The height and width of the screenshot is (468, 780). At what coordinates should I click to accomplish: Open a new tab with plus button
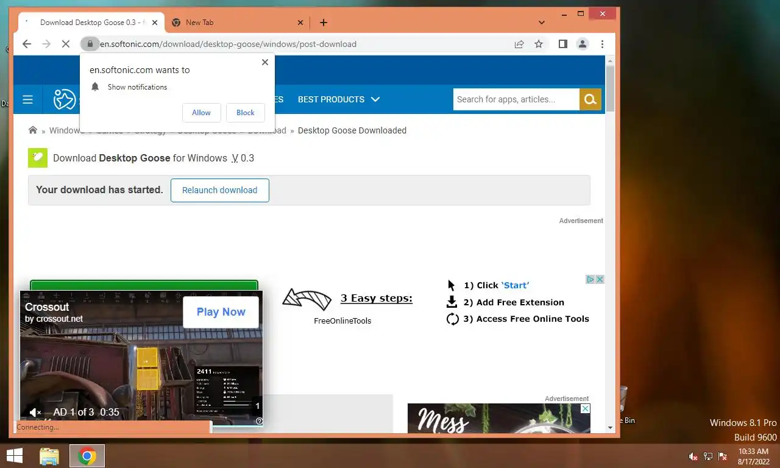[x=324, y=23]
